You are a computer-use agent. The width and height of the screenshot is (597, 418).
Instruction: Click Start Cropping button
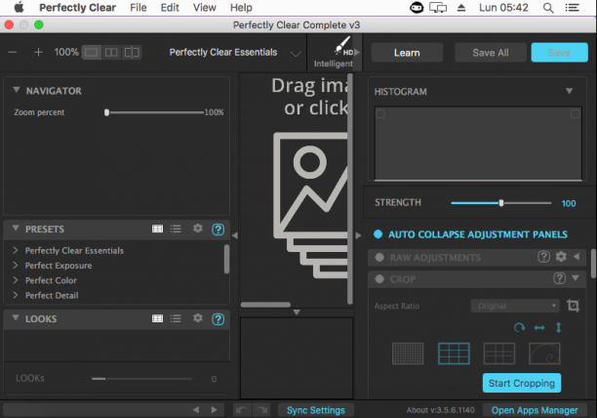[x=522, y=383]
